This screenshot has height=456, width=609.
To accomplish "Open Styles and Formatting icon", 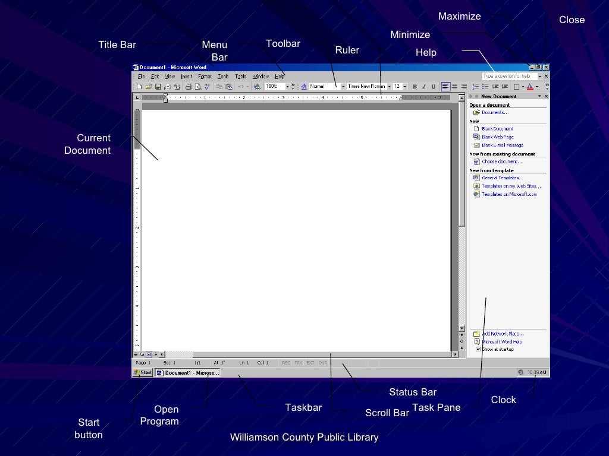I will 304,87.
